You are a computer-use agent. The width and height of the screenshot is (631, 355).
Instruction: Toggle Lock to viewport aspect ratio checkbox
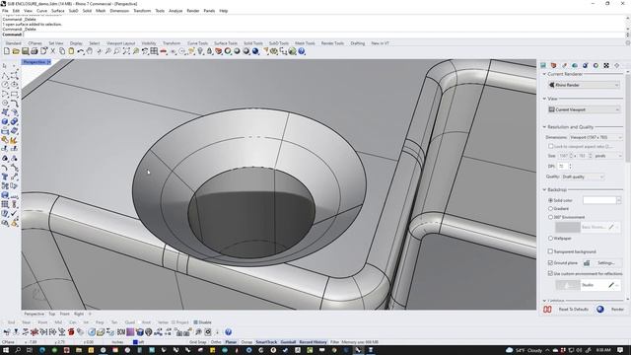pyautogui.click(x=550, y=146)
